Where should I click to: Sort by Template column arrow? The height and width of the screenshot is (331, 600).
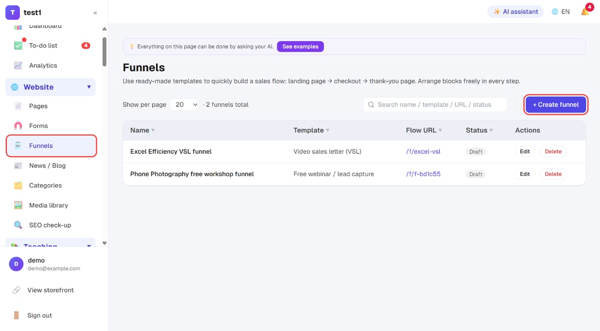click(x=328, y=130)
